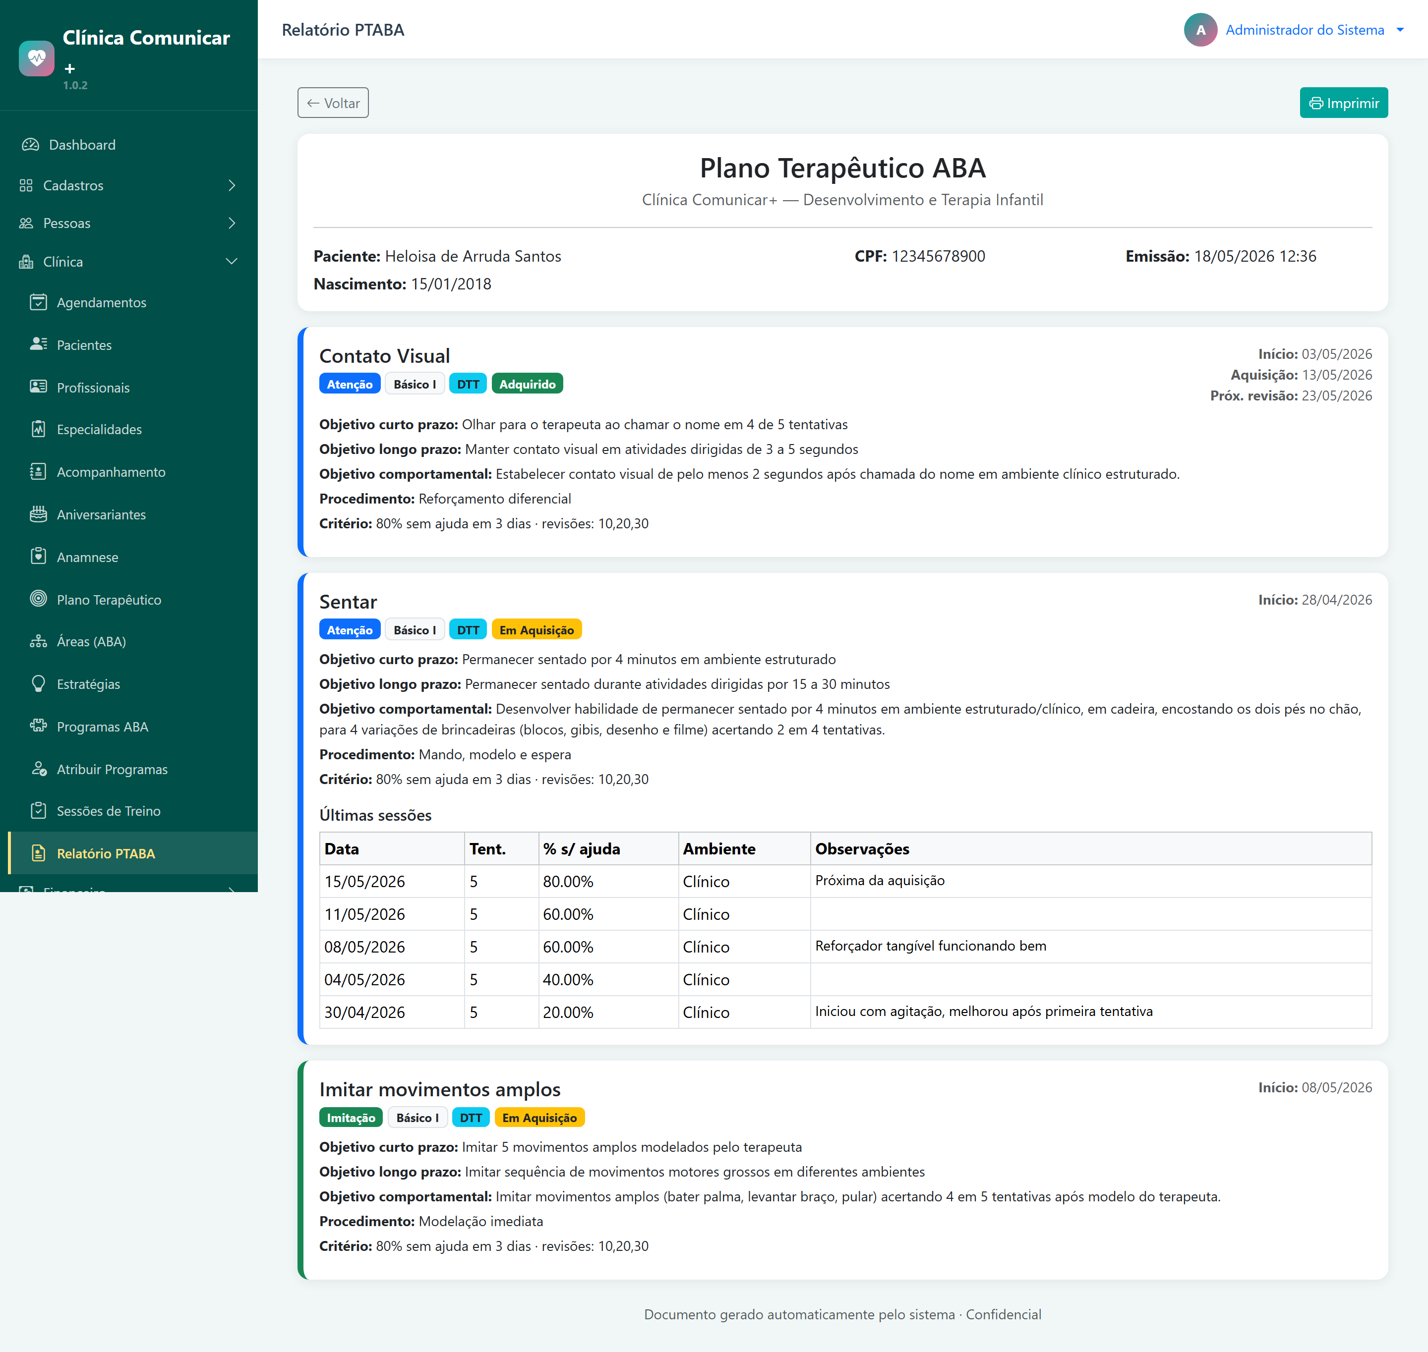Viewport: 1428px width, 1352px height.
Task: Click the Aniversariantes cake icon
Action: pos(38,514)
